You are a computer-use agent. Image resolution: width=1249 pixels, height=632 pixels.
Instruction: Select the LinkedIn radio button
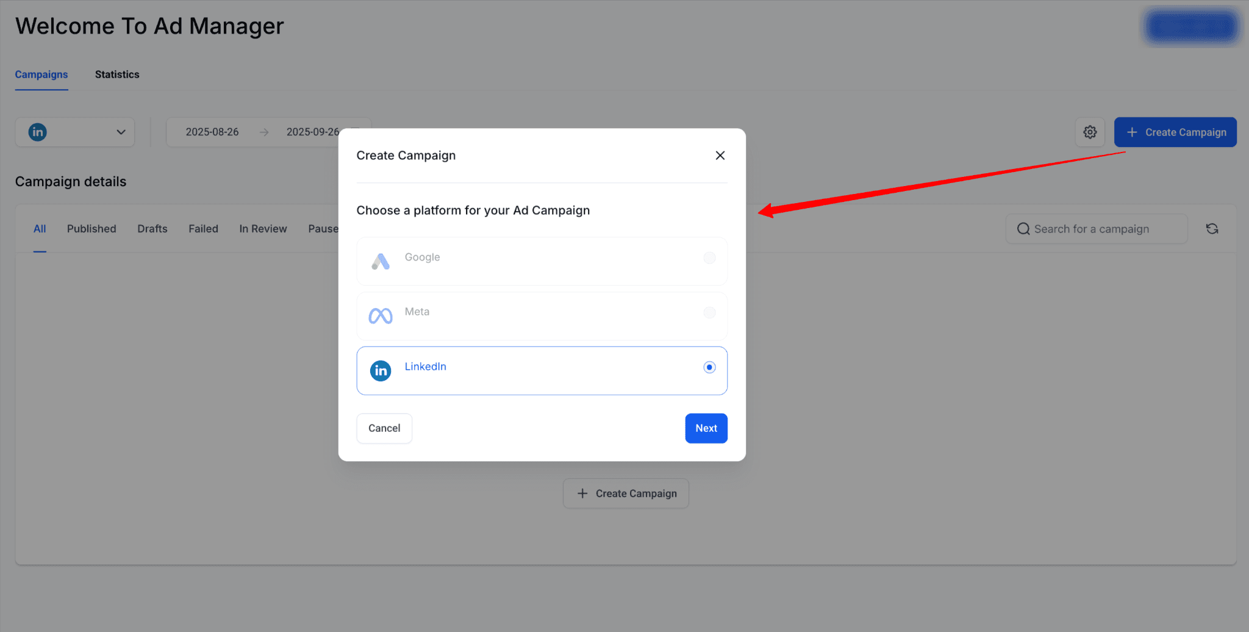709,367
